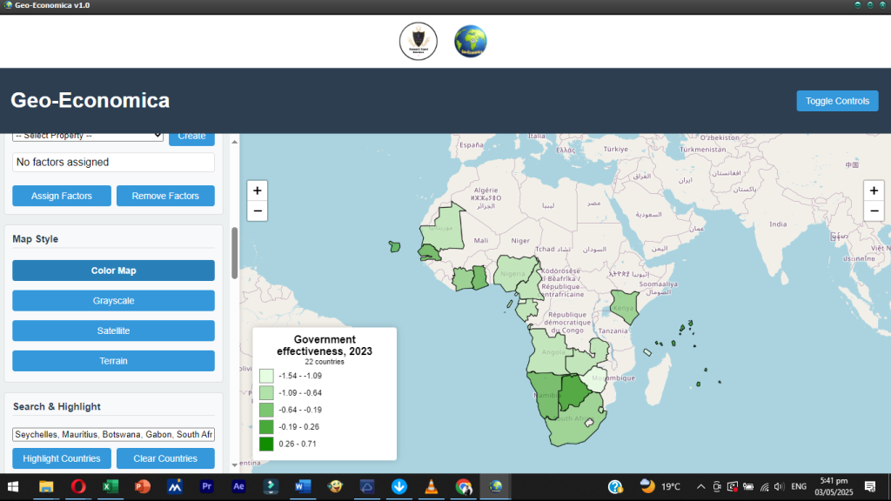The image size is (891, 501).
Task: Toggle Controls panel visibility
Action: (837, 101)
